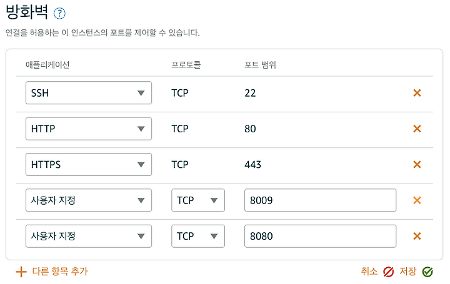Viewport: 450px width, 284px height.
Task: Delete the custom rule for port 8080
Action: pyautogui.click(x=417, y=236)
